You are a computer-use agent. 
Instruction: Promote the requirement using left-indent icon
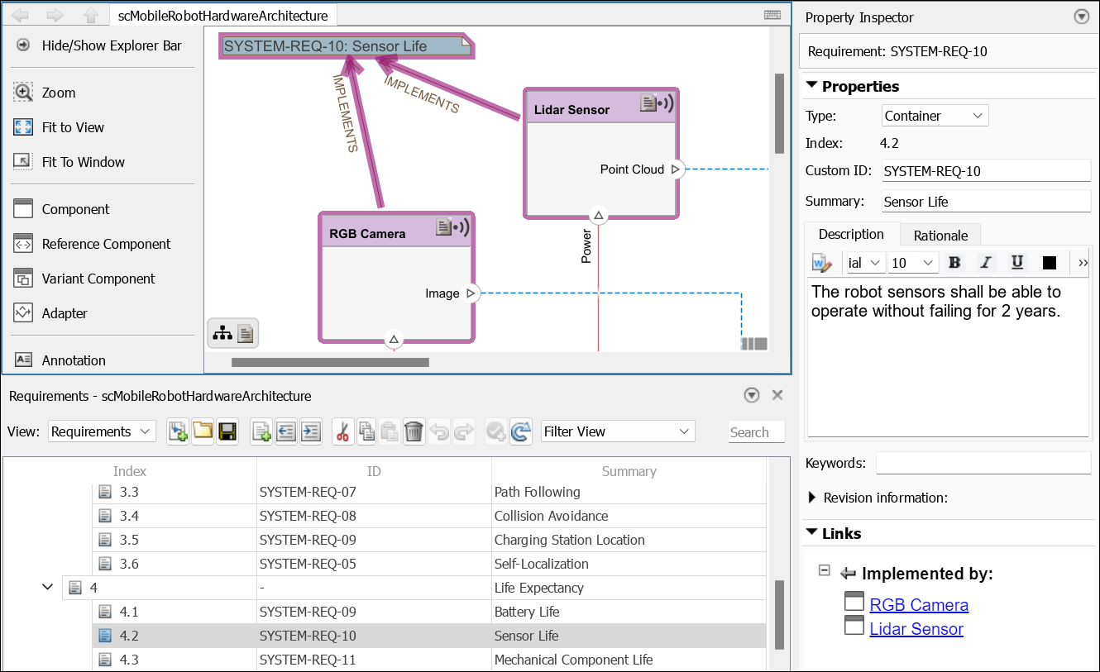285,431
